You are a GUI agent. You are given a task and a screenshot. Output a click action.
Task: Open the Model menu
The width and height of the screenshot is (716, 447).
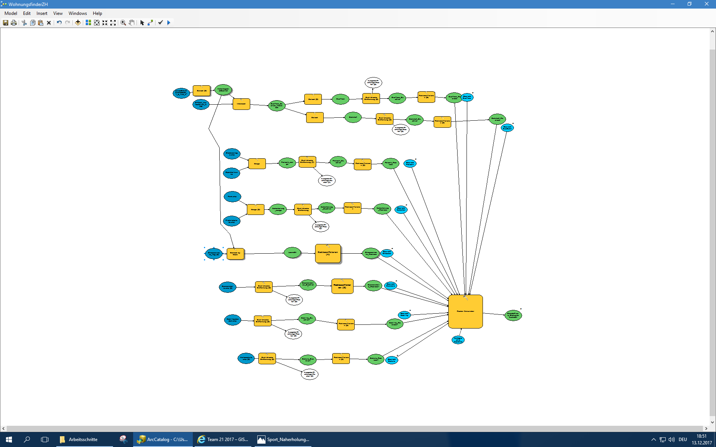point(11,13)
